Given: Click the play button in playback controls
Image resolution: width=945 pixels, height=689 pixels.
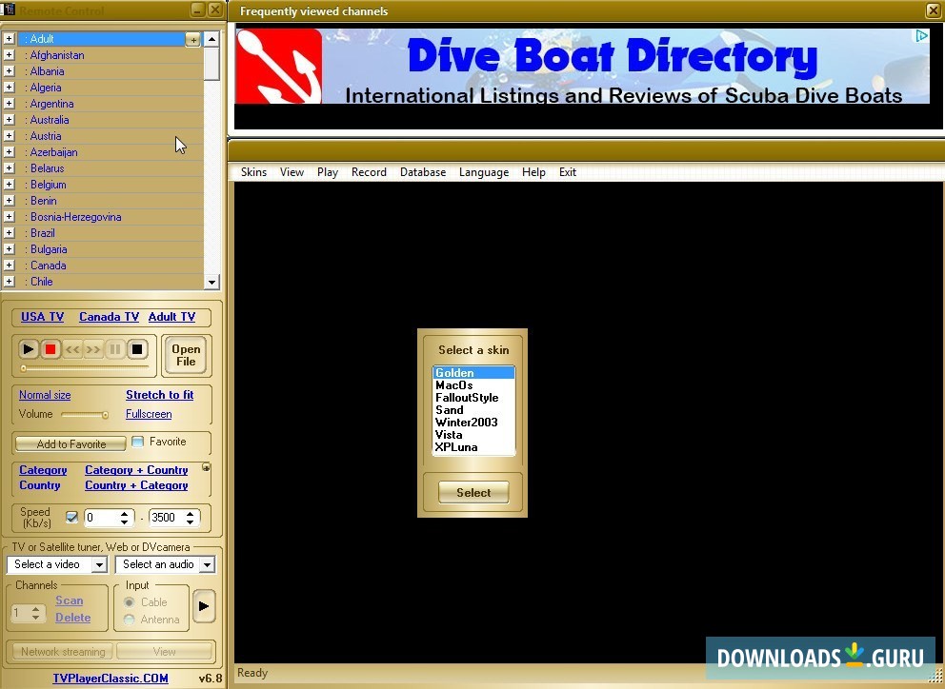Looking at the screenshot, I should click(x=28, y=349).
